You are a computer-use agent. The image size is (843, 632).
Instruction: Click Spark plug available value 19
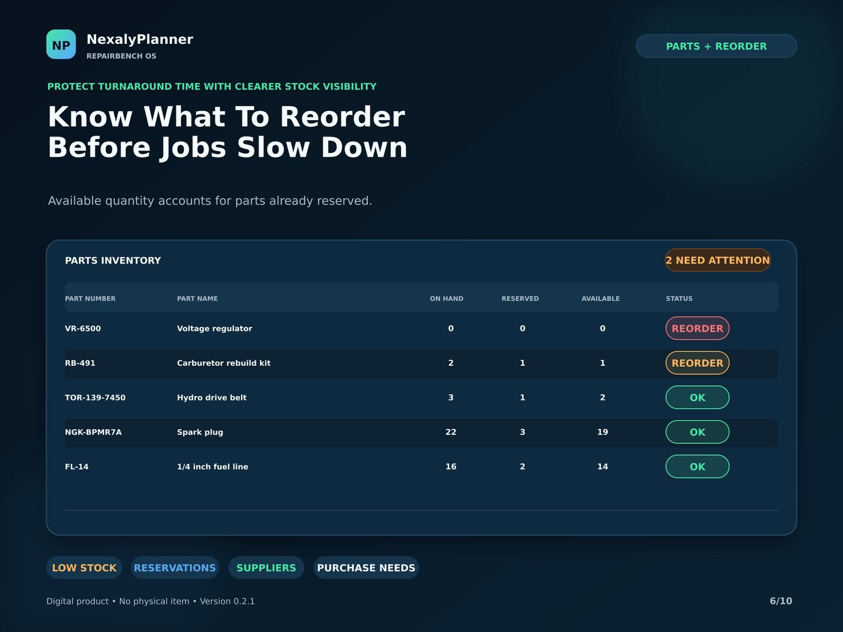click(602, 432)
